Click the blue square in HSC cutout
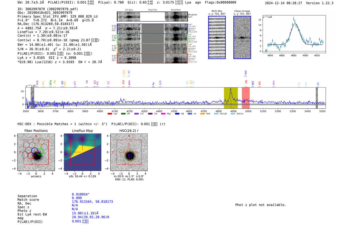The image size is (351, 239). tap(130, 156)
